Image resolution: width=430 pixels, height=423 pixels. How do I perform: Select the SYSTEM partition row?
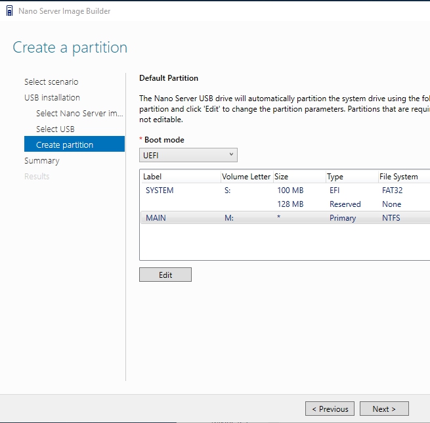pos(285,190)
